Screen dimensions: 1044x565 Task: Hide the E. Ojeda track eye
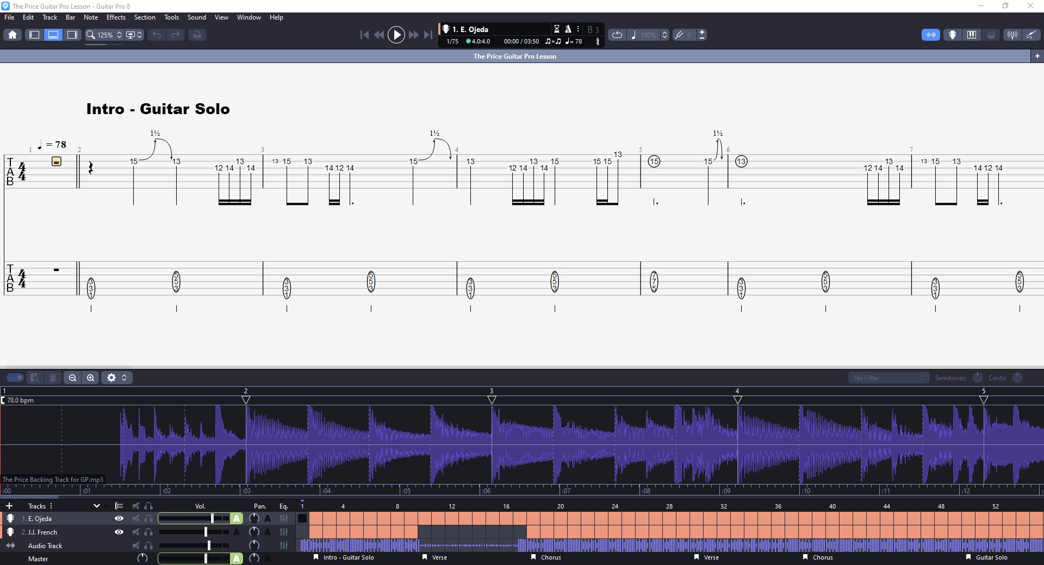(119, 518)
